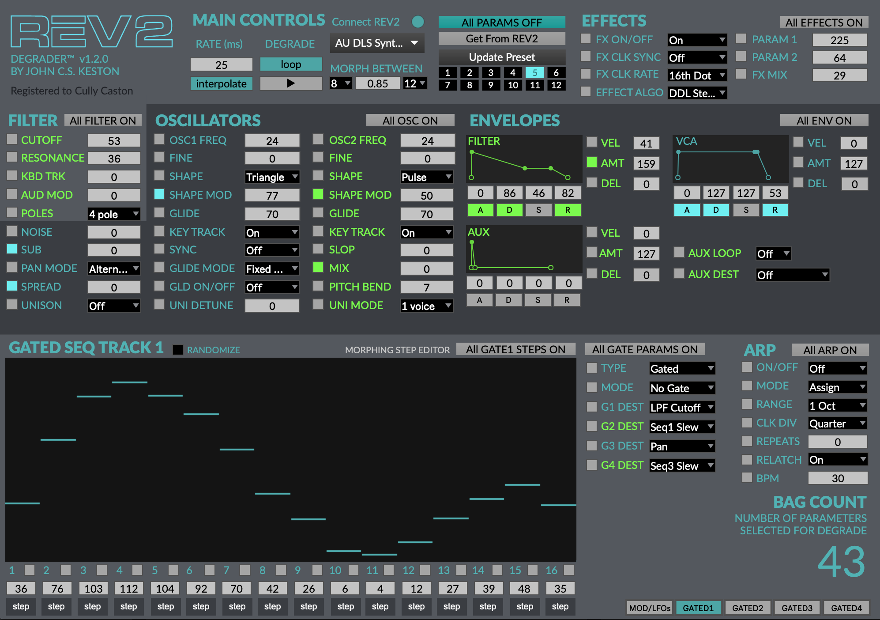Select preset slot 1
This screenshot has height=620, width=880.
tap(448, 73)
